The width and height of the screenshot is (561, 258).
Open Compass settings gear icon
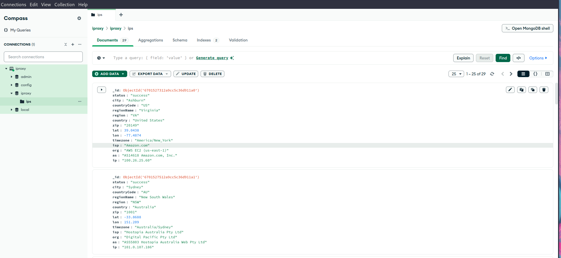(x=79, y=18)
